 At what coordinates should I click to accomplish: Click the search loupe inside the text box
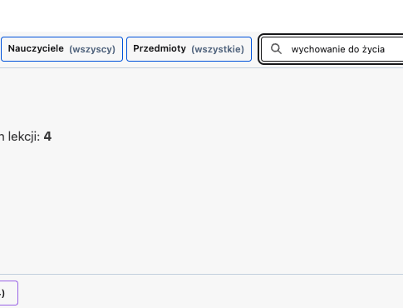(276, 49)
